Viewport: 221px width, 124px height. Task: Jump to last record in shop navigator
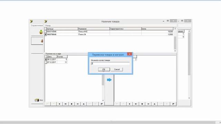[136, 104]
